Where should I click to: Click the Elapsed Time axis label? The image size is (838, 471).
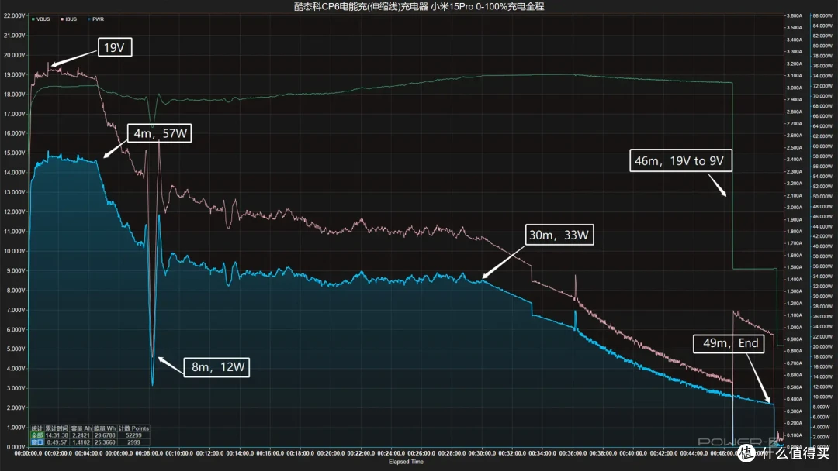(x=406, y=462)
